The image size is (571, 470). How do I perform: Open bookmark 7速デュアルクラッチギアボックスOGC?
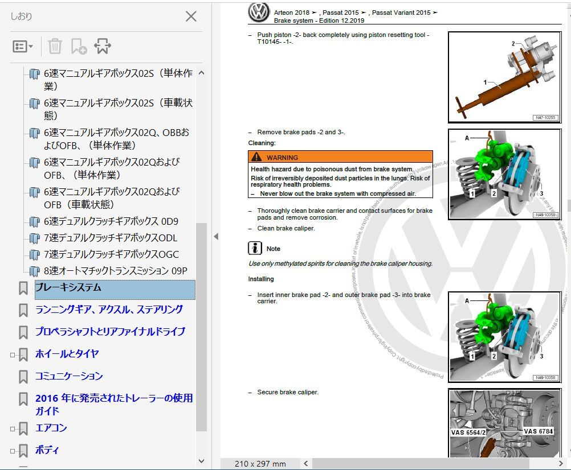tap(112, 254)
